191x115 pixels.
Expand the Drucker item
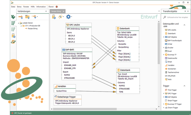164,48
